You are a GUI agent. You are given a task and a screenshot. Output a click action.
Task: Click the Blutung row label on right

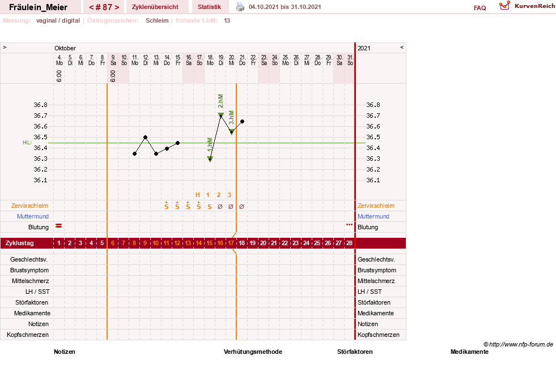point(368,228)
